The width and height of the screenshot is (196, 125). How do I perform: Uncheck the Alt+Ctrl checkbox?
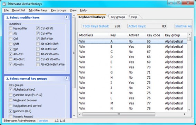[x=10, y=54]
